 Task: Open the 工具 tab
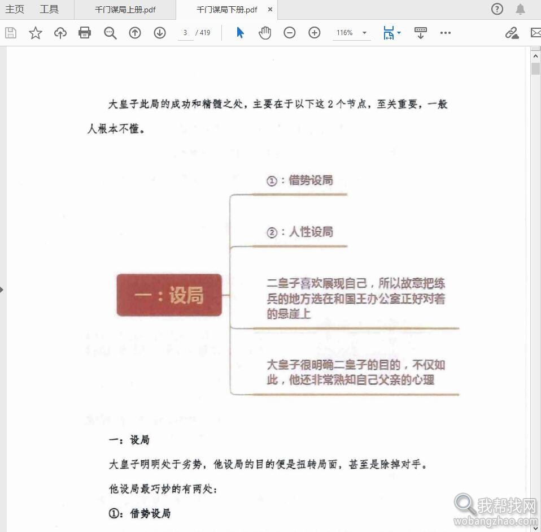(x=49, y=9)
